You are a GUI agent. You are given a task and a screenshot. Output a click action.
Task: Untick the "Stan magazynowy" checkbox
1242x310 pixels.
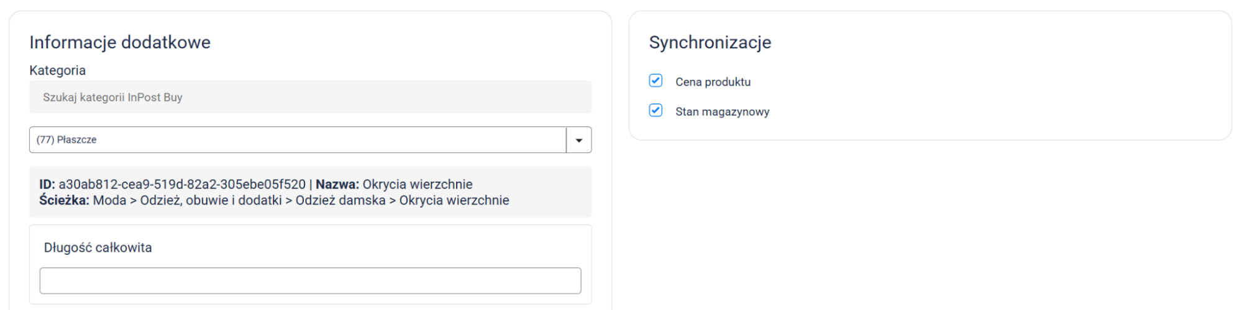pos(655,111)
